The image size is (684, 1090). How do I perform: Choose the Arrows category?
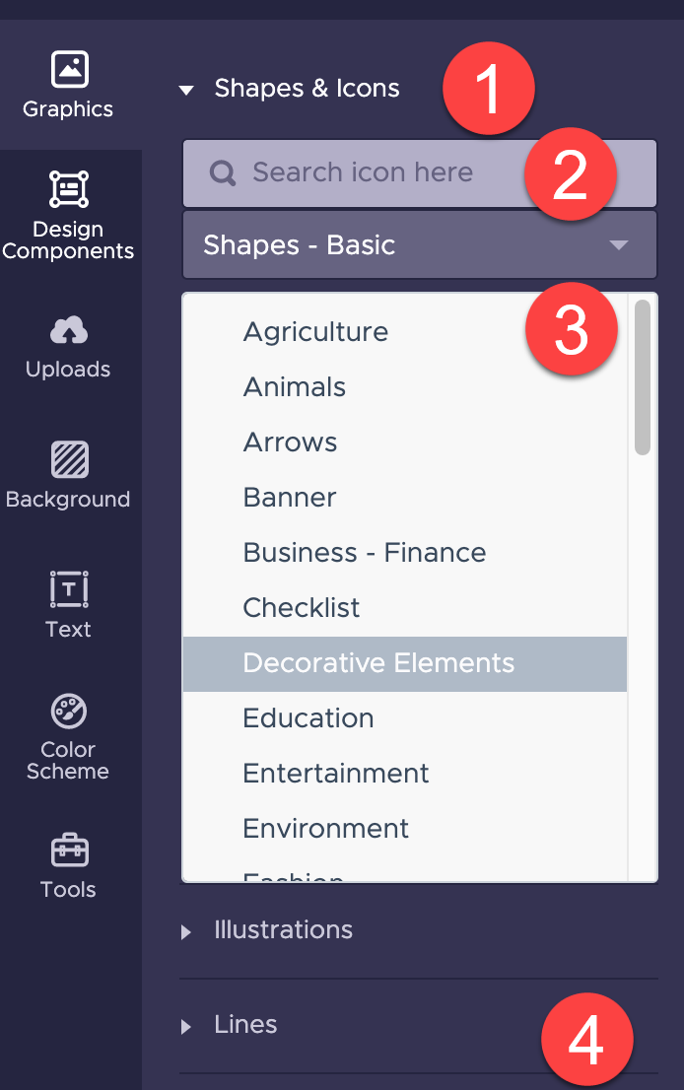coord(290,443)
